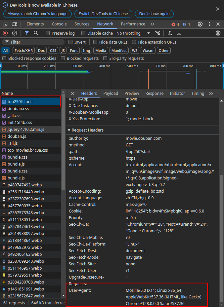
Task: Collapse the Request Headers section
Action: pos(85,130)
